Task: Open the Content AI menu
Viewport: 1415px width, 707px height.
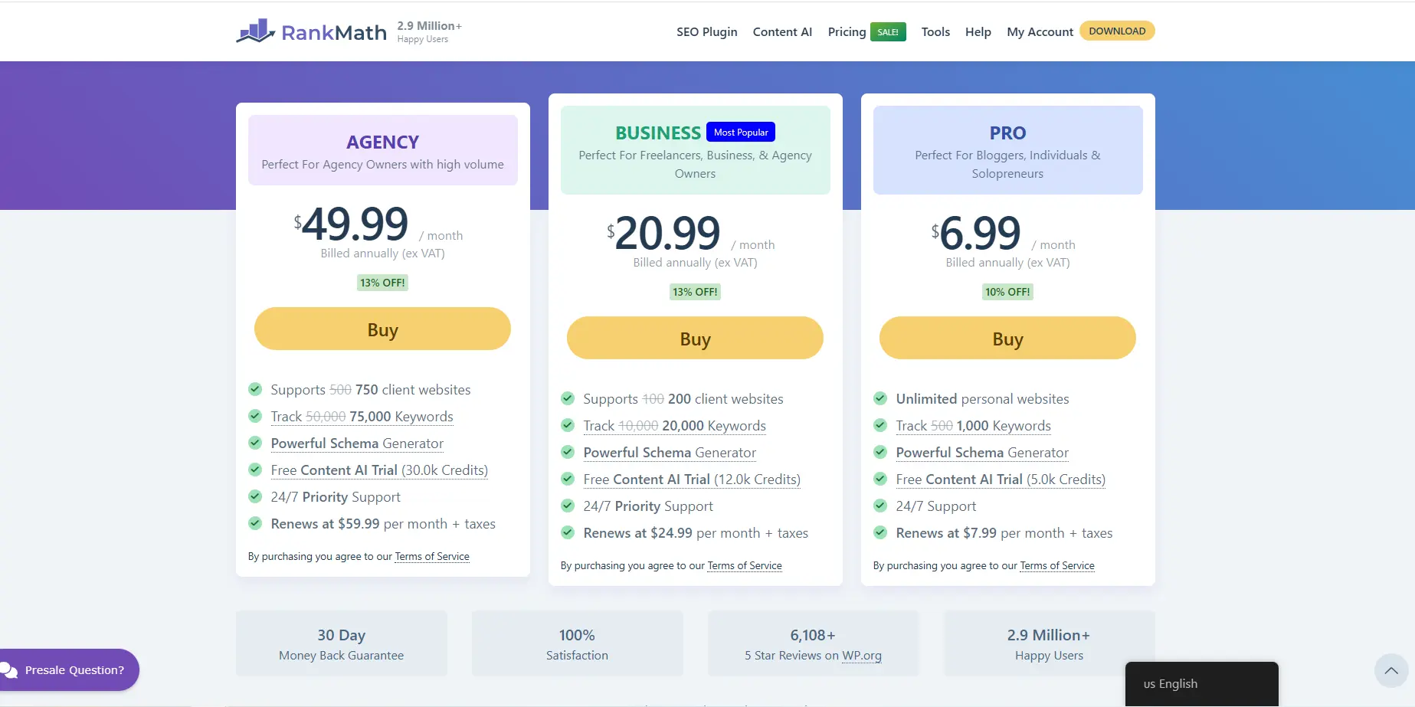Action: [x=782, y=32]
